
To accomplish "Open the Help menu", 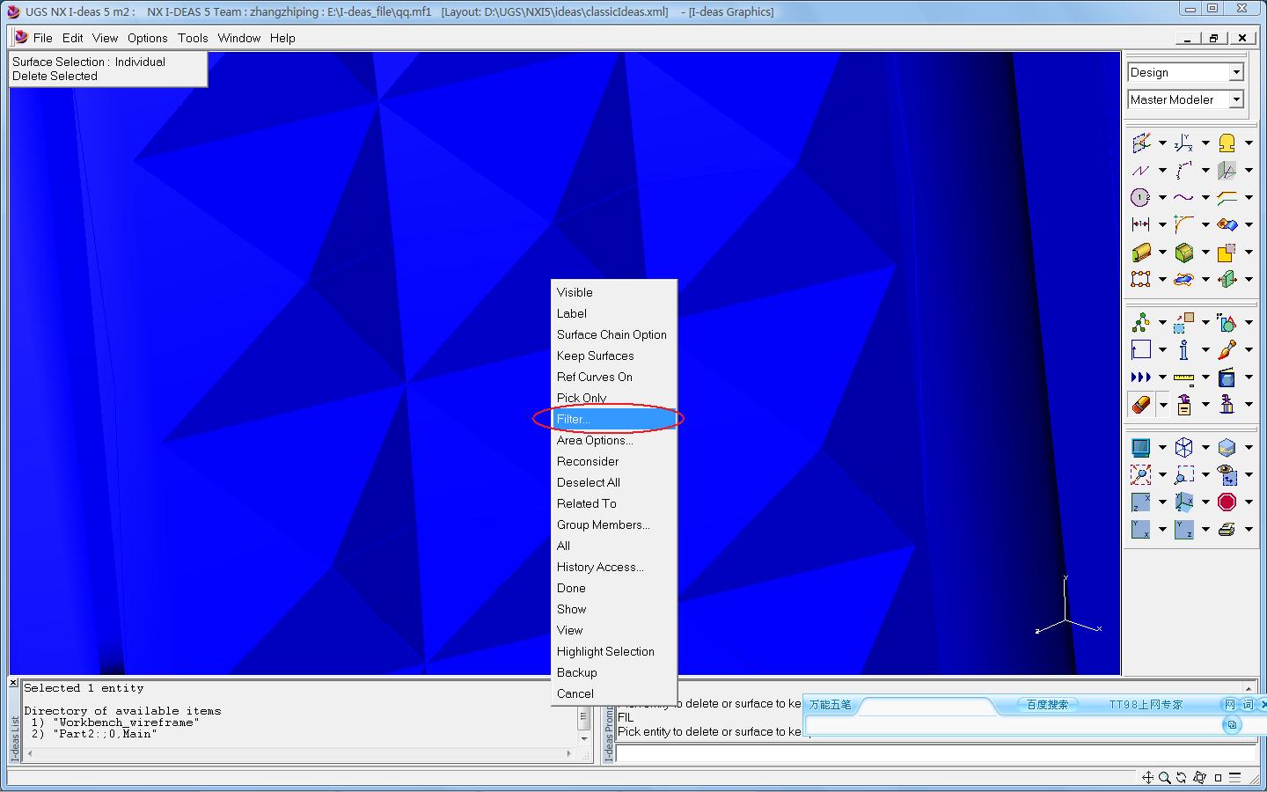I will point(282,38).
